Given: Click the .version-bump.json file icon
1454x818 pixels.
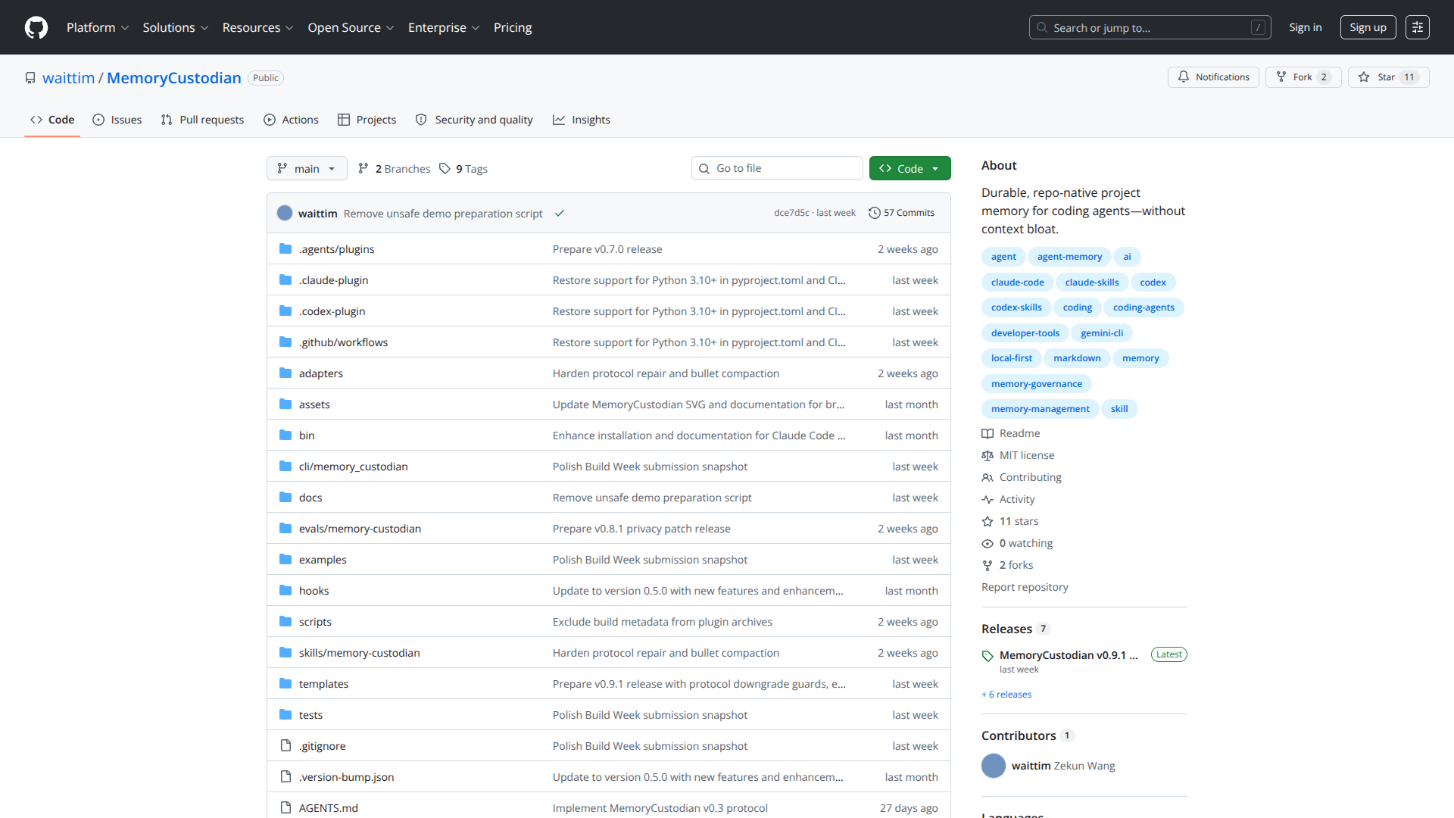Looking at the screenshot, I should pos(285,777).
